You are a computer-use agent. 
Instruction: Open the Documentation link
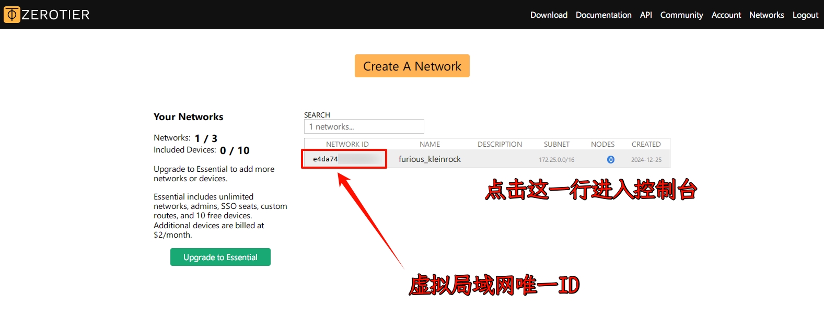pos(604,15)
